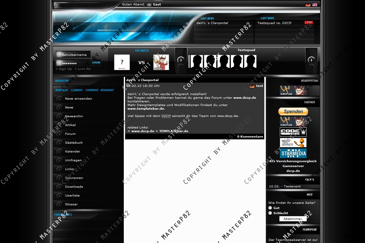Click news post title 'deV!L`z Clanportal'
The width and height of the screenshot is (365, 243).
[x=142, y=80]
